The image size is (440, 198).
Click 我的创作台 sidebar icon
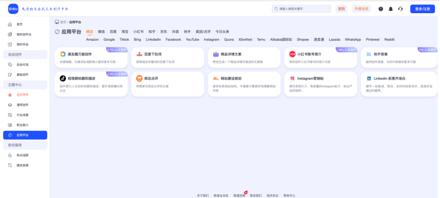[10, 34]
